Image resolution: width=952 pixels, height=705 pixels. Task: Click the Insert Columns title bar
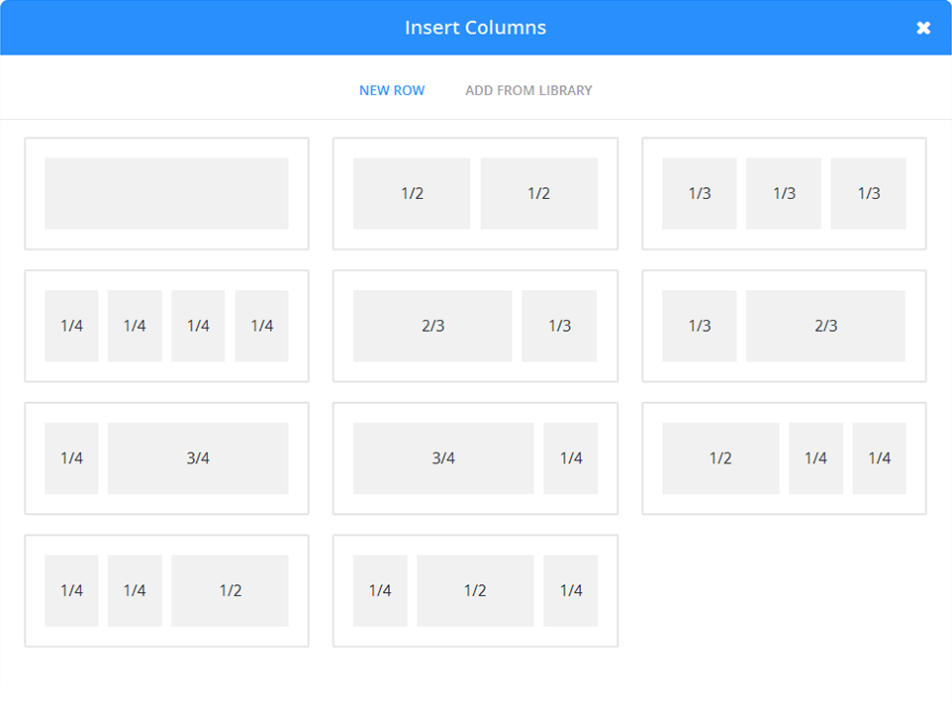coord(476,28)
